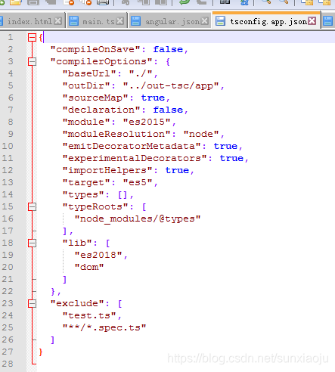Click the save-state icon on main.ts tab
335x372 pixels.
coord(73,21)
